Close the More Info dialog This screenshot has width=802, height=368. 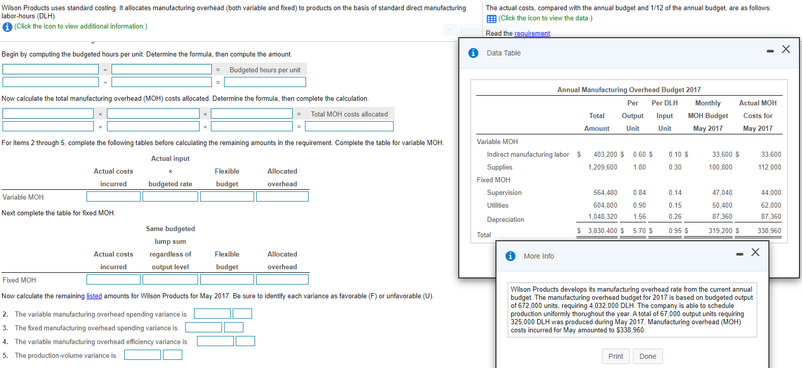pyautogui.click(x=755, y=252)
